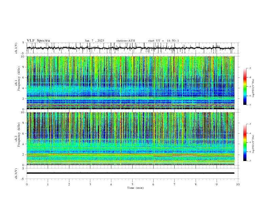268x207 pixels.
Task: Click the "ch.1(V)" waveform axis label
Action: click(x=16, y=48)
